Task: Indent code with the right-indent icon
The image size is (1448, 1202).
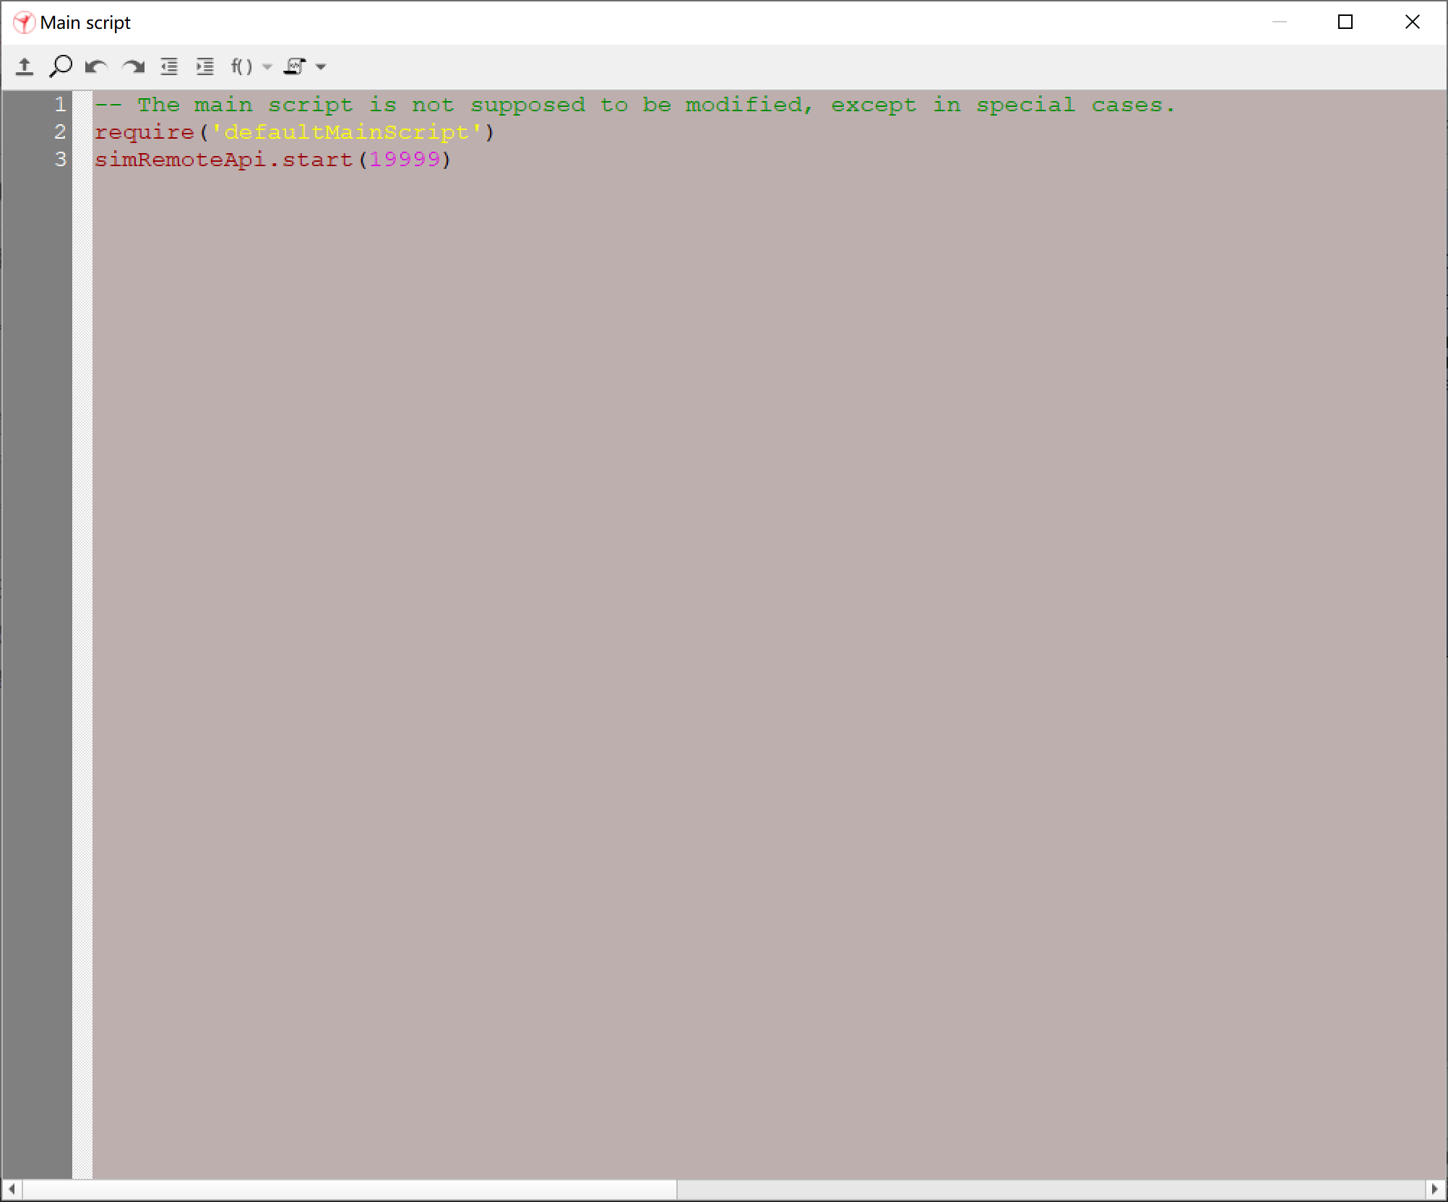Action: [x=205, y=66]
